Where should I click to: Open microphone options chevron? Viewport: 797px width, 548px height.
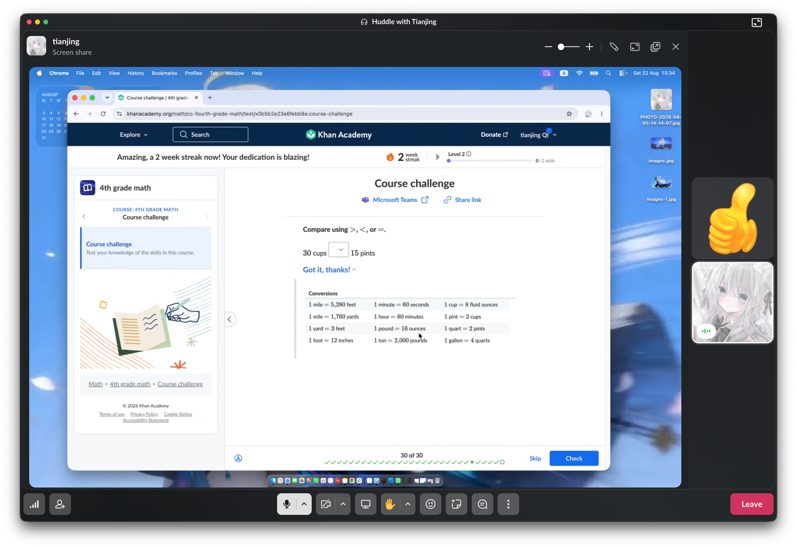click(x=304, y=504)
